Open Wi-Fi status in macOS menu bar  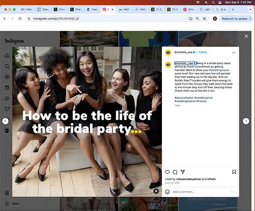(x=198, y=2)
